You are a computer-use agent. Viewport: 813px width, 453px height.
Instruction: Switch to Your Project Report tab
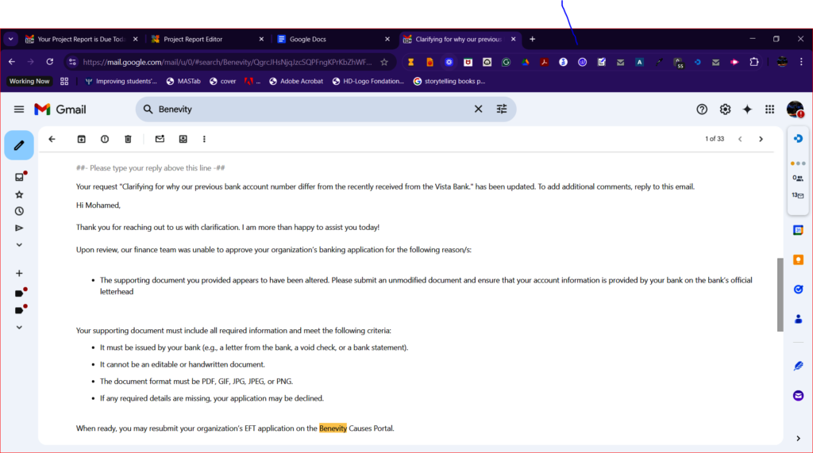(x=82, y=40)
